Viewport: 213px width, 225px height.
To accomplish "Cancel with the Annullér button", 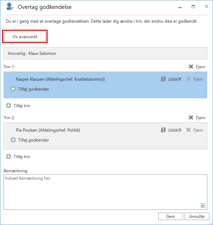I will (197, 216).
